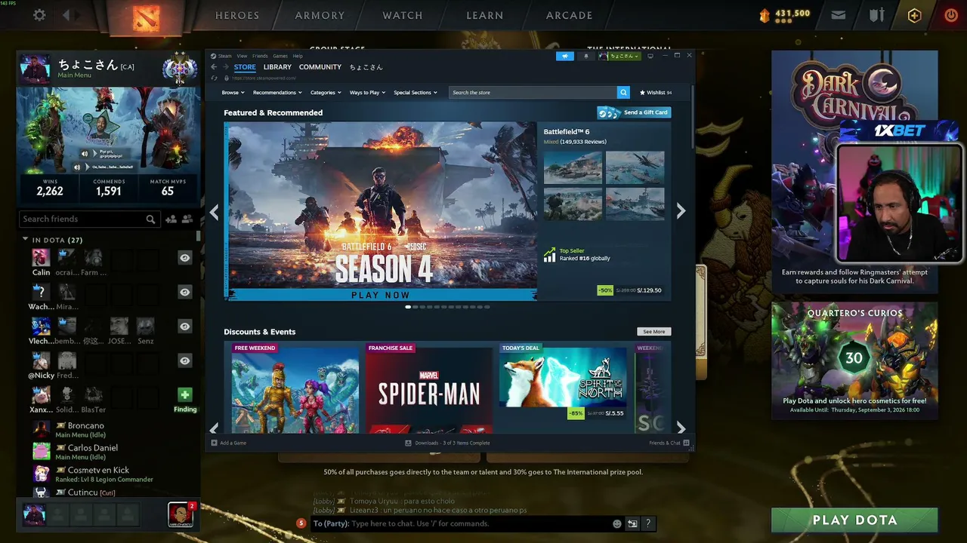The height and width of the screenshot is (543, 967).
Task: Open the Dota armory loadout icon next to mail
Action: 877,15
